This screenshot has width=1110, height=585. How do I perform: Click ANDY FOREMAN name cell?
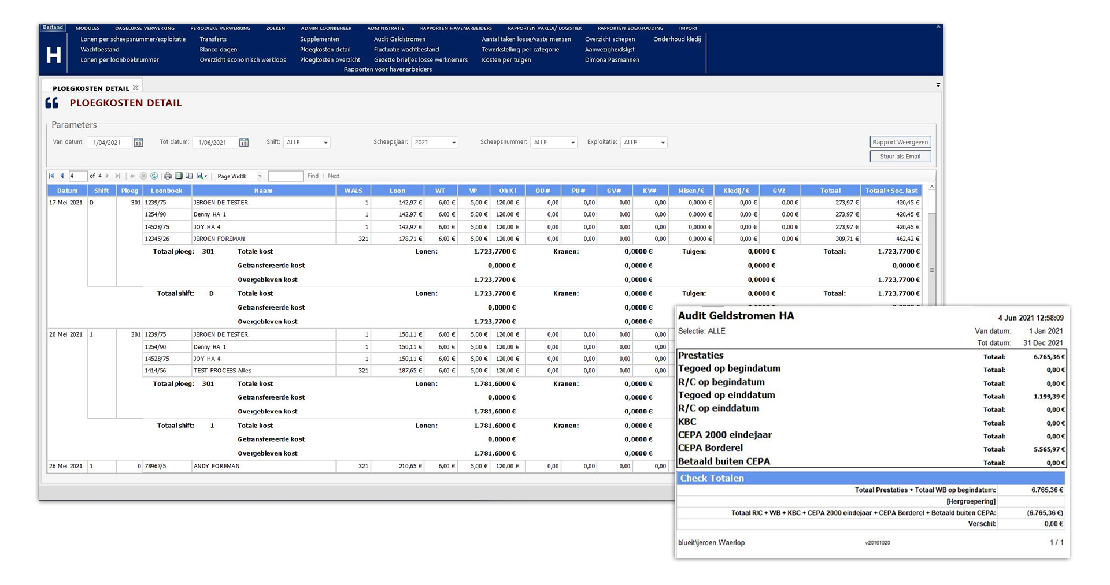[264, 466]
